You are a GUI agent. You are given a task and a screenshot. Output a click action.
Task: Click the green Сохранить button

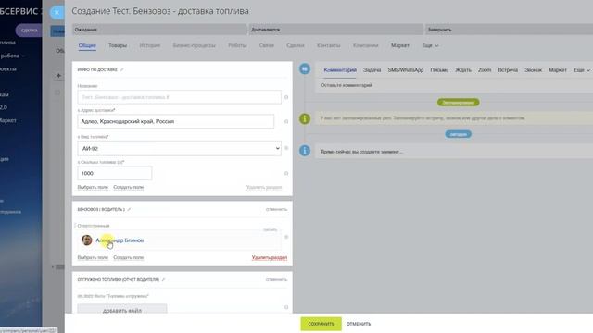(322, 324)
